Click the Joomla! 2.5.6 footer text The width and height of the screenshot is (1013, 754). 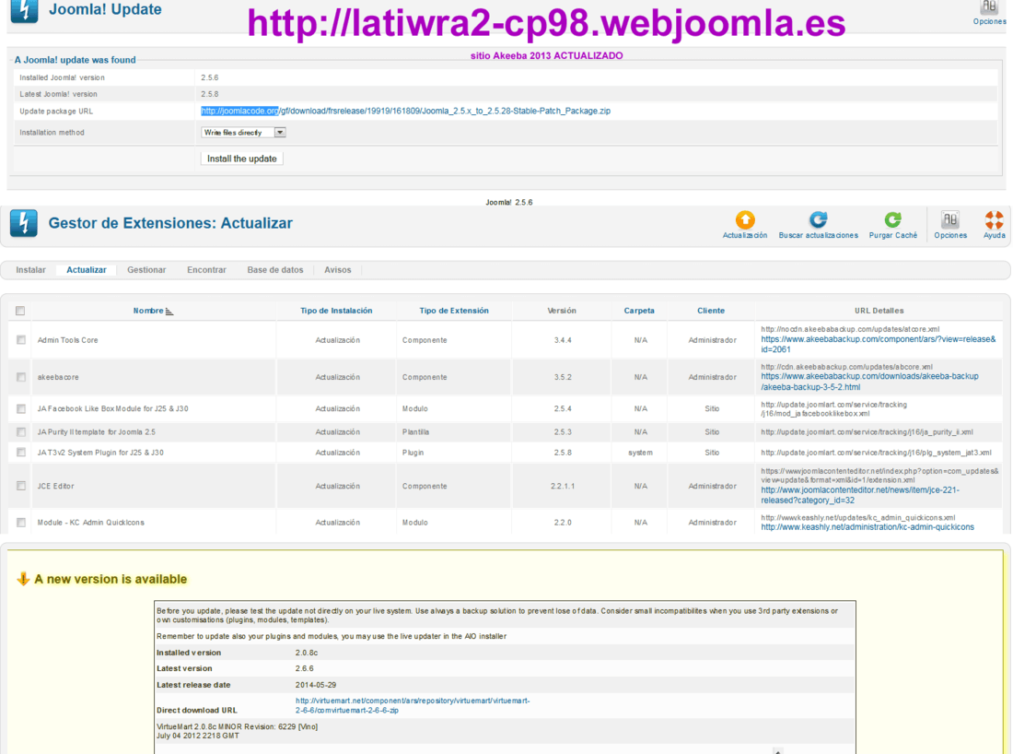point(509,203)
